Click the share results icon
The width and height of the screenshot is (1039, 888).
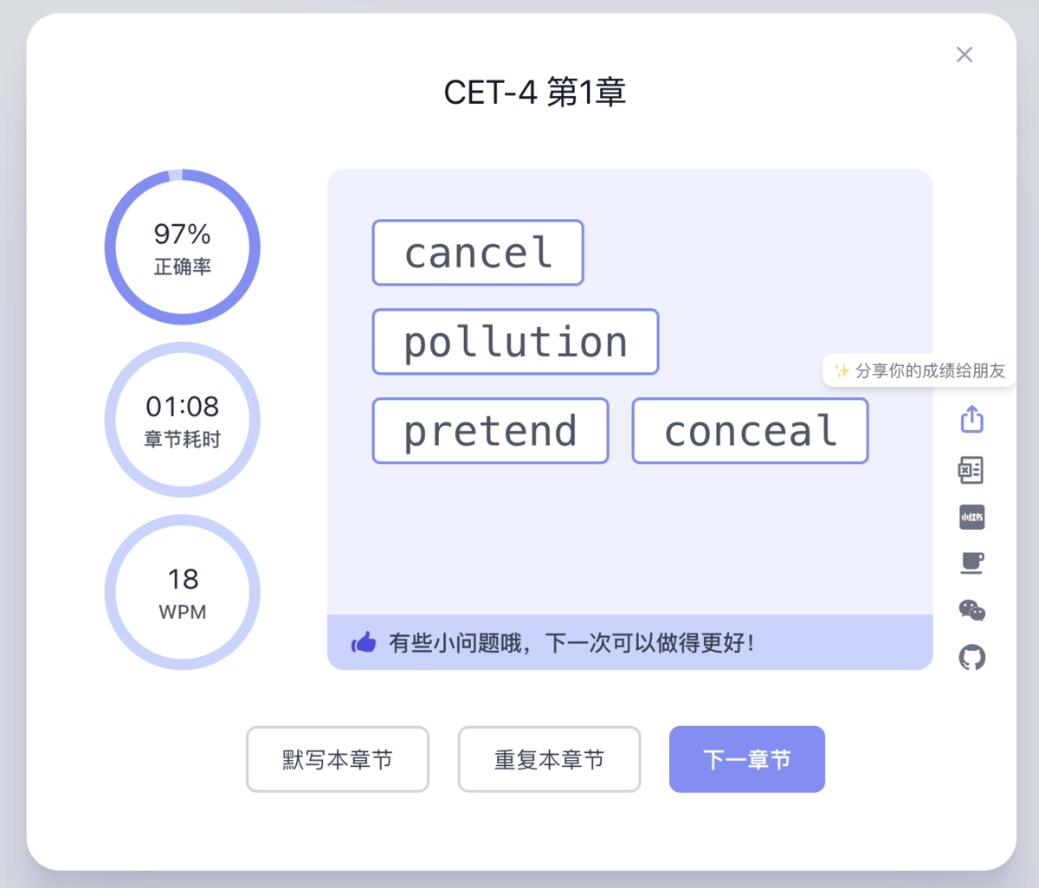point(971,419)
